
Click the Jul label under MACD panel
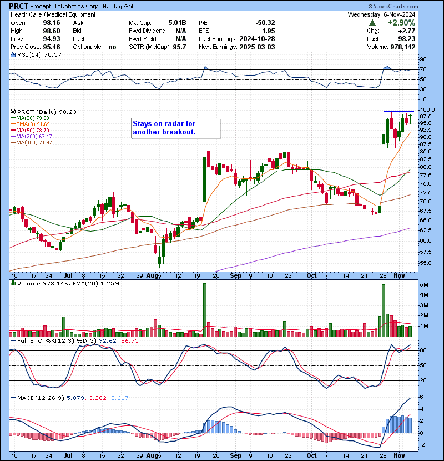coord(68,455)
